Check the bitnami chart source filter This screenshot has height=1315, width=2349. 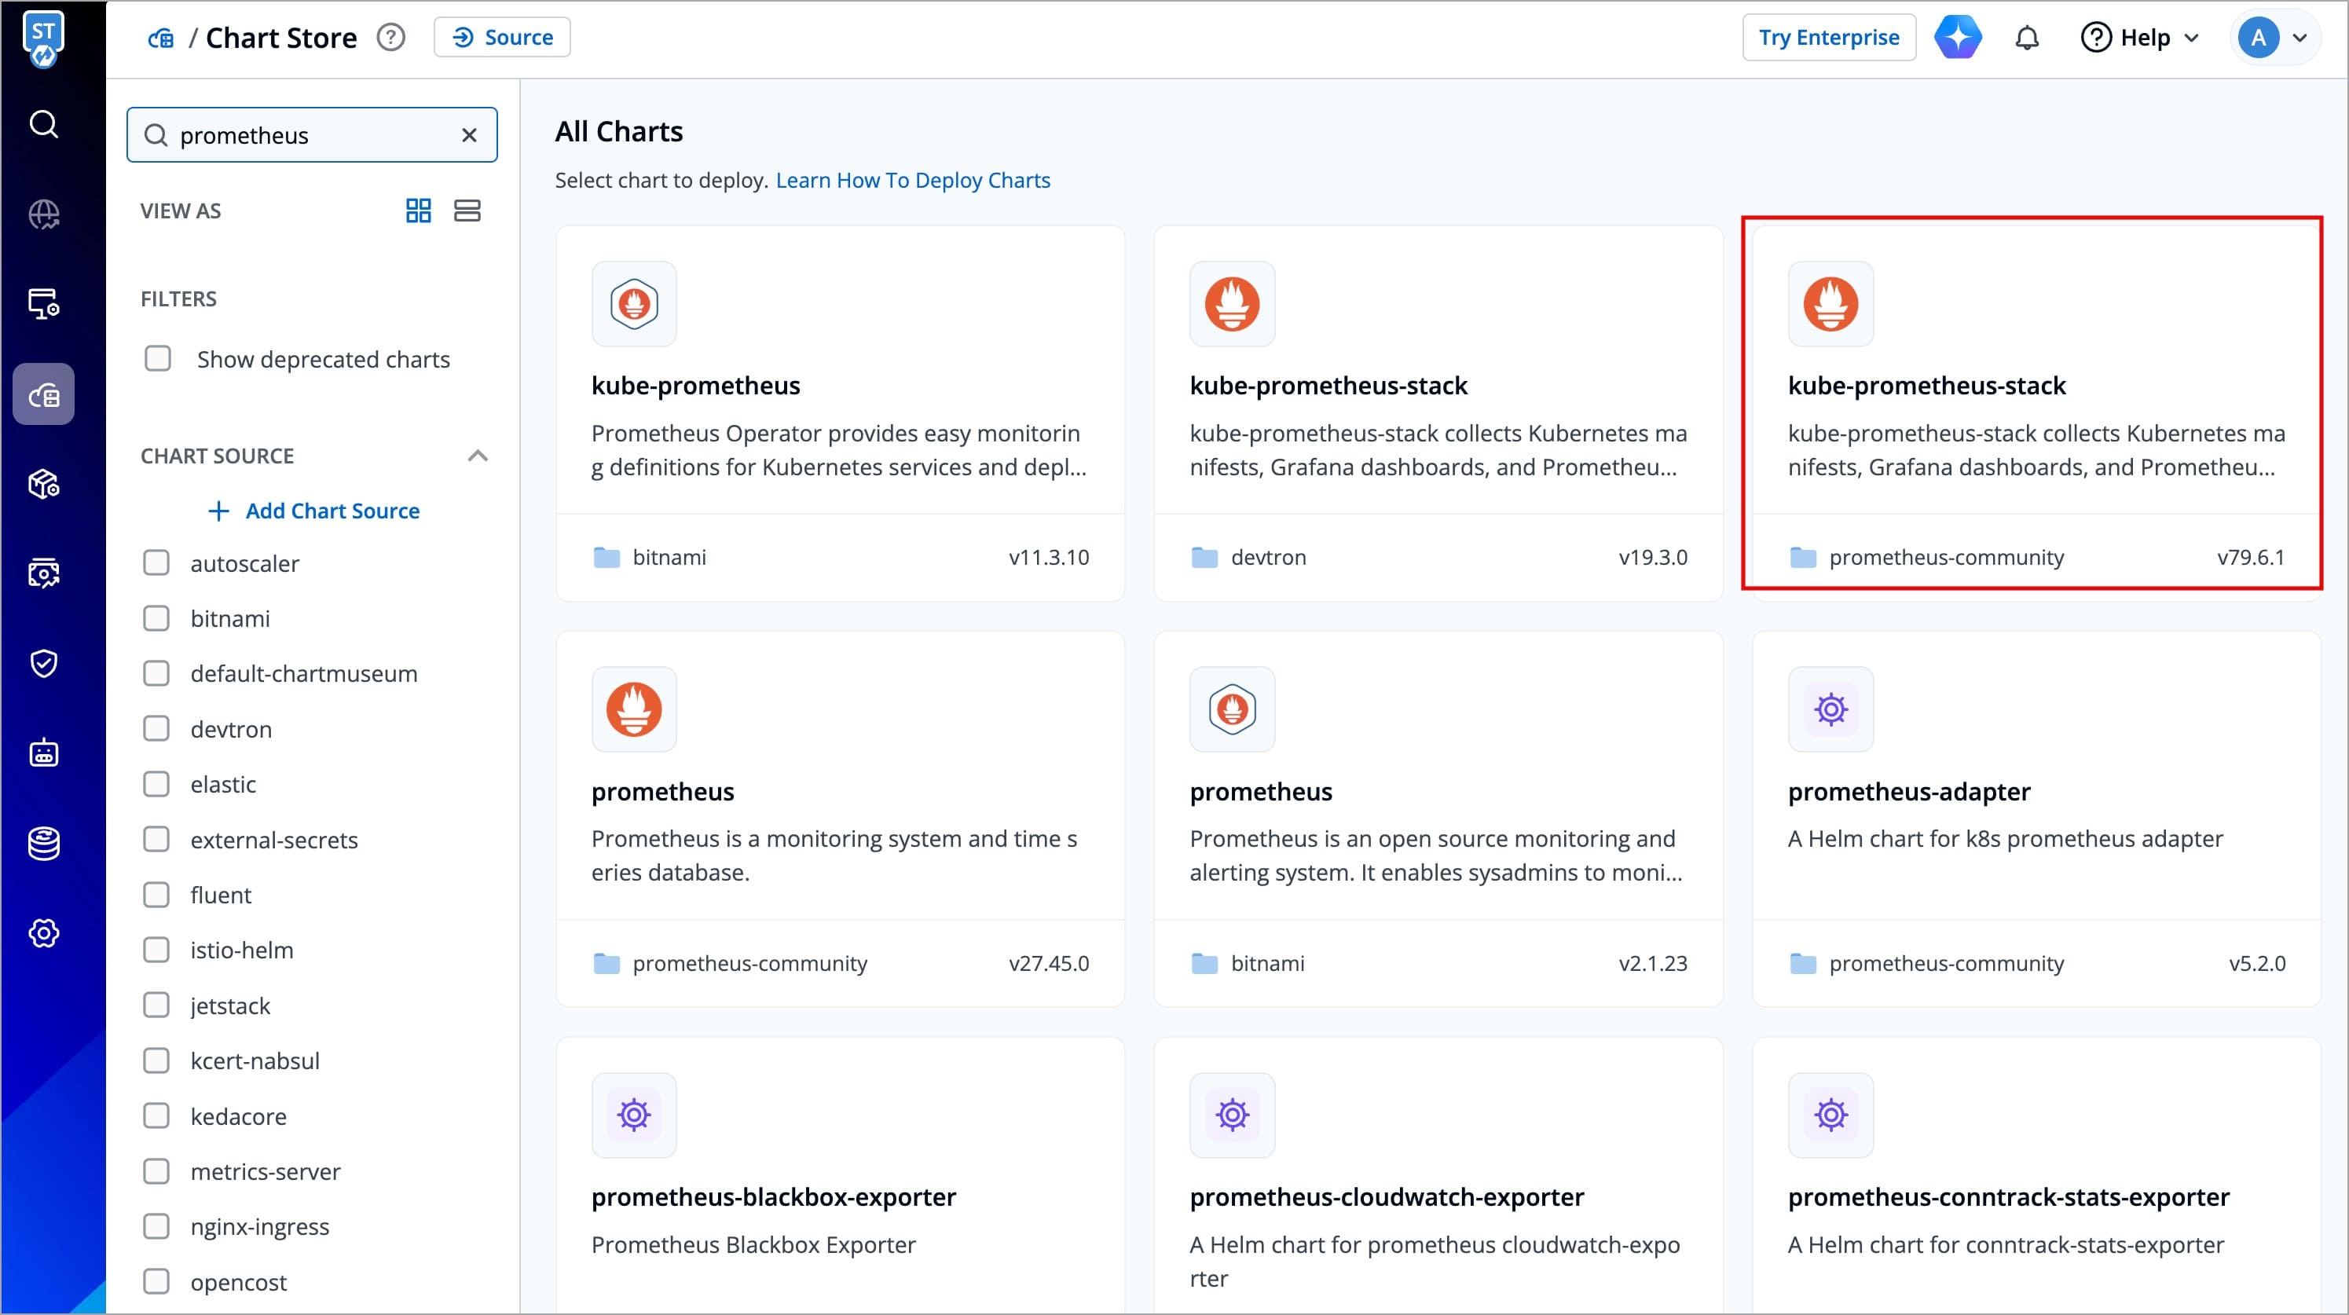(157, 618)
